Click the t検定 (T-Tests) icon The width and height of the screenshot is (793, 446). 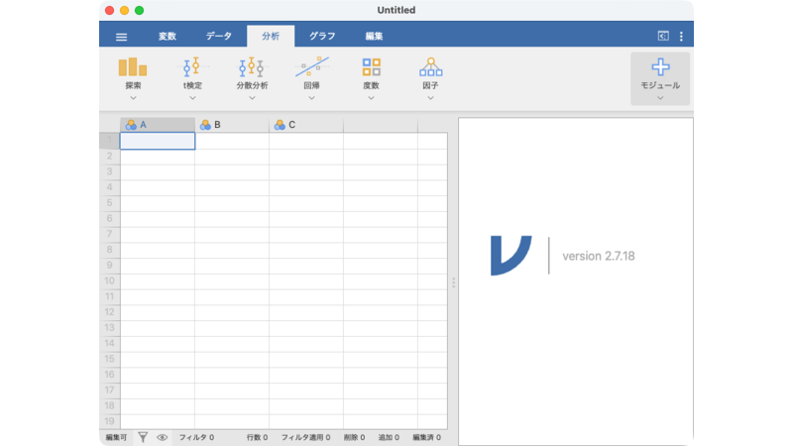192,67
